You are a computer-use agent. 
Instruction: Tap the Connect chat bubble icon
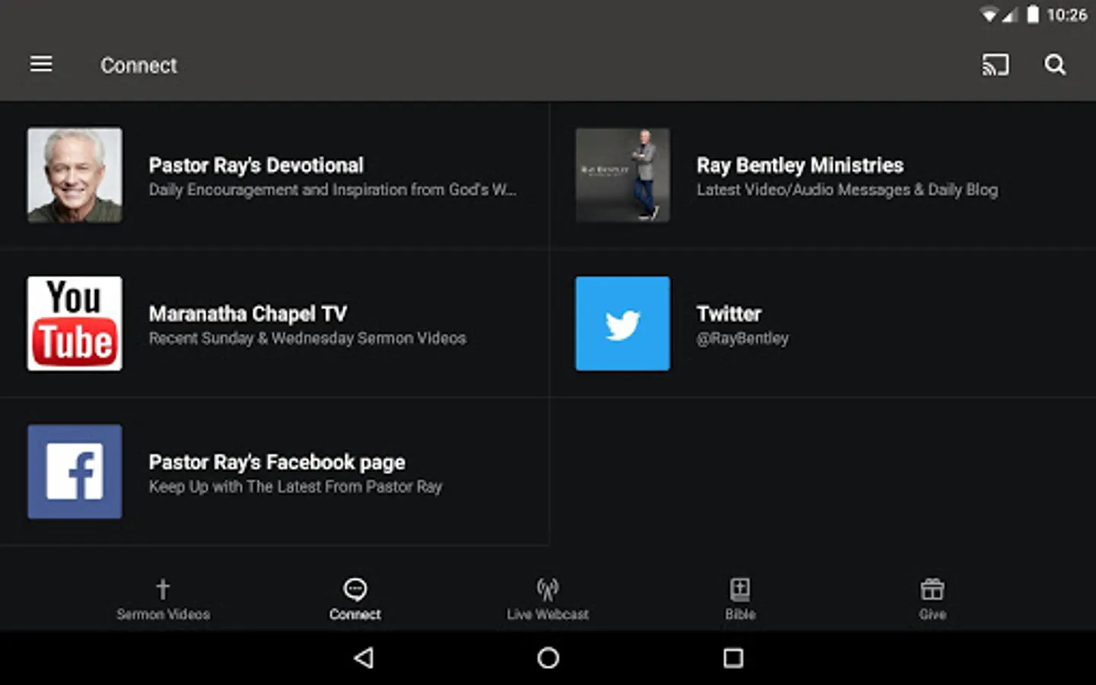click(x=355, y=589)
